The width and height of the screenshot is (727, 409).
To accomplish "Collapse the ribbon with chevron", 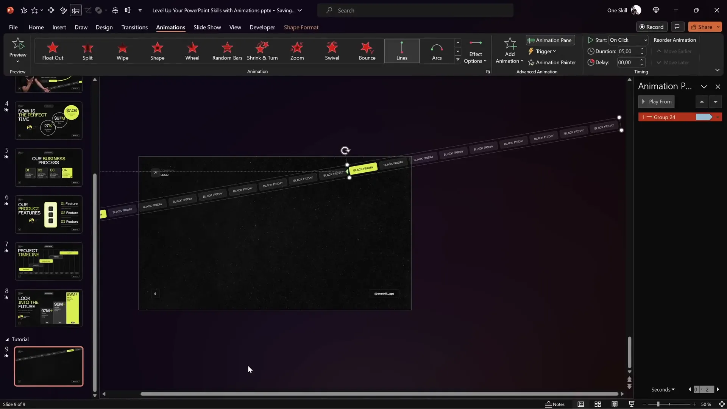I will [717, 70].
